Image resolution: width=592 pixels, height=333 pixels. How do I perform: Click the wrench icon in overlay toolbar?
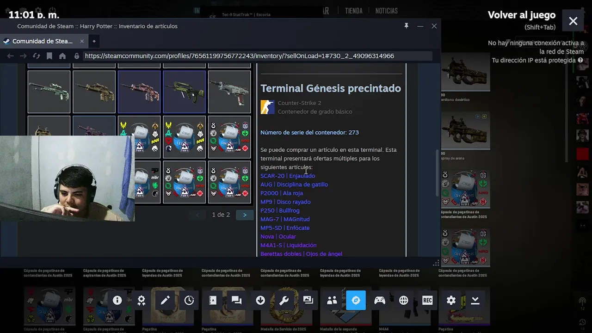coord(284,300)
